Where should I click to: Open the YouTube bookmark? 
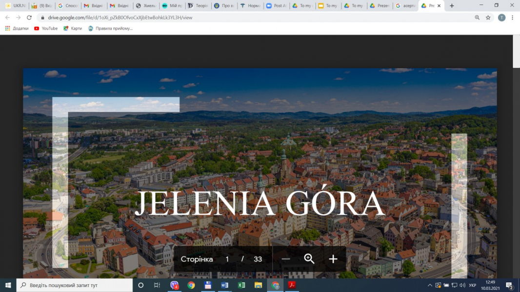click(x=46, y=29)
